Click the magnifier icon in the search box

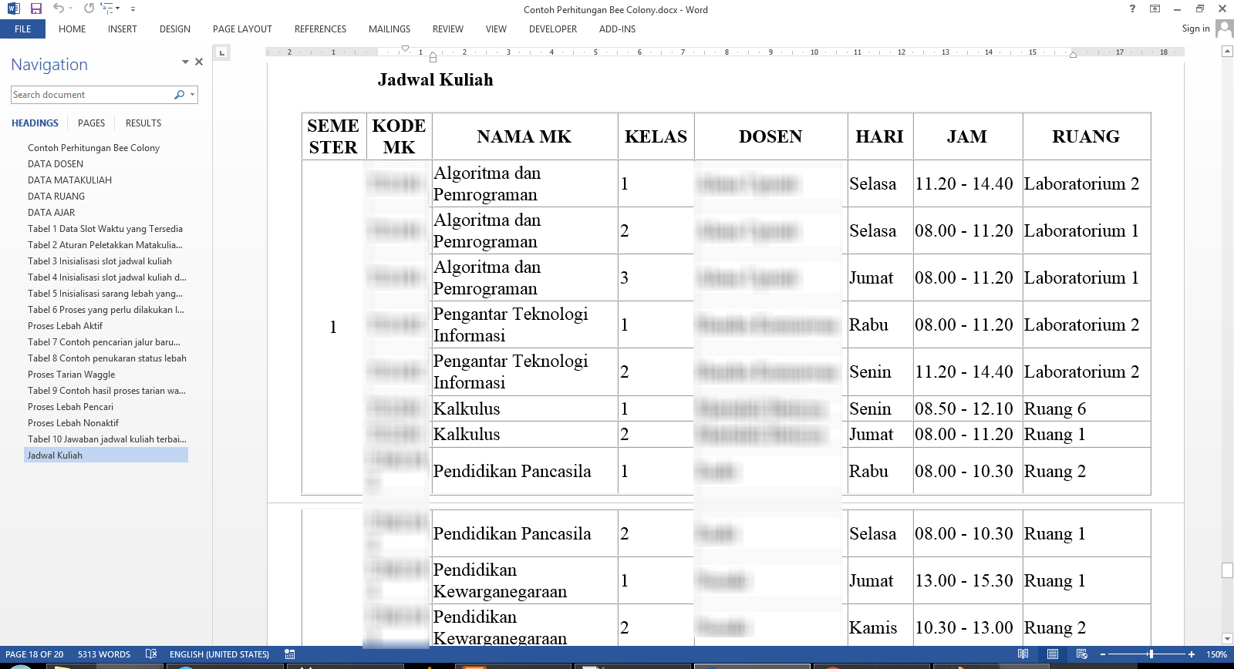(x=179, y=95)
